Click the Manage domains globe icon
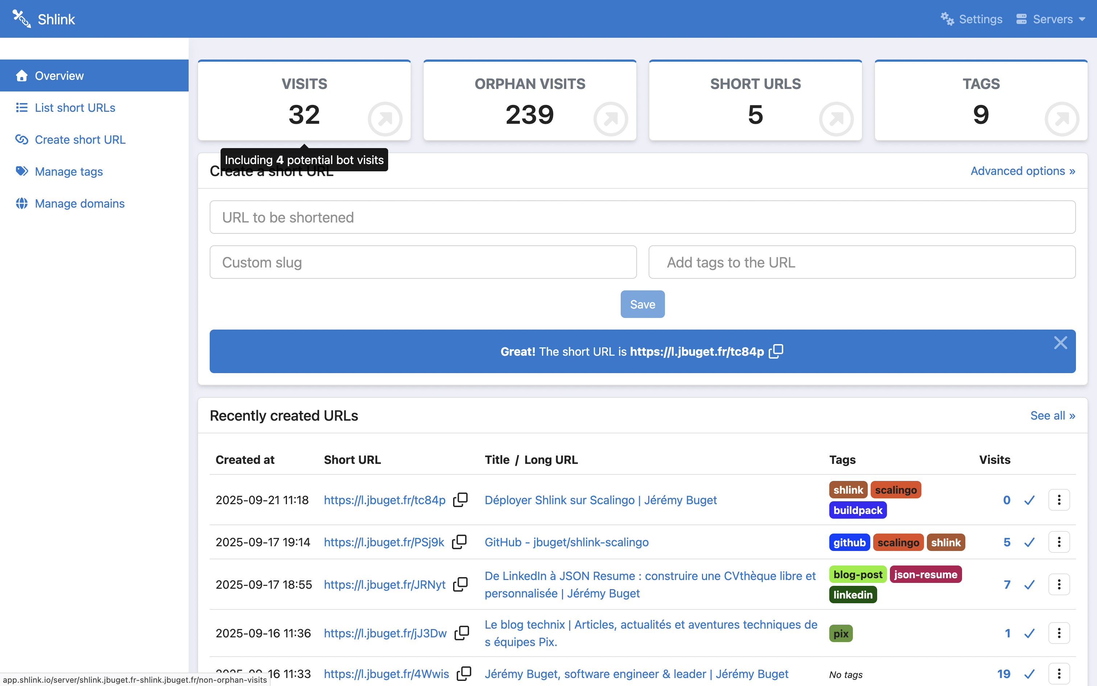The height and width of the screenshot is (686, 1097). coord(22,203)
